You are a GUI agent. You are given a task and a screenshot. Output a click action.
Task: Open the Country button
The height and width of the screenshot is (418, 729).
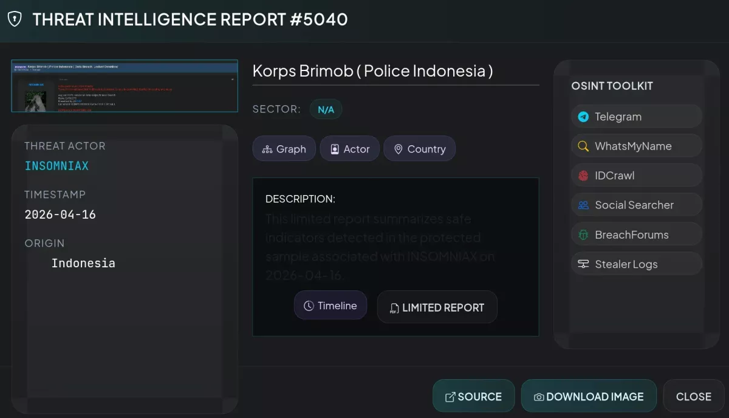(420, 149)
